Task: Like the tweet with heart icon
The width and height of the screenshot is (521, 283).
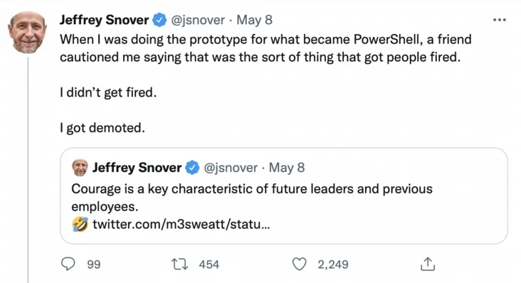Action: tap(299, 264)
